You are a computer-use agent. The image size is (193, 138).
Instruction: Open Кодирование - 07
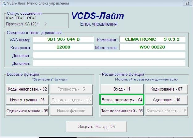coord(166,89)
